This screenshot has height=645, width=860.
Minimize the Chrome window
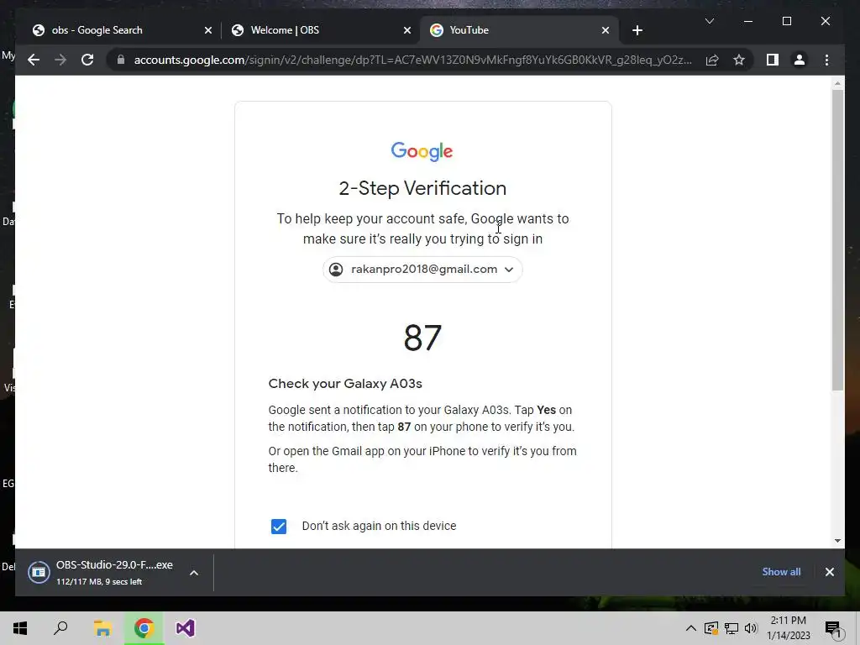748,21
